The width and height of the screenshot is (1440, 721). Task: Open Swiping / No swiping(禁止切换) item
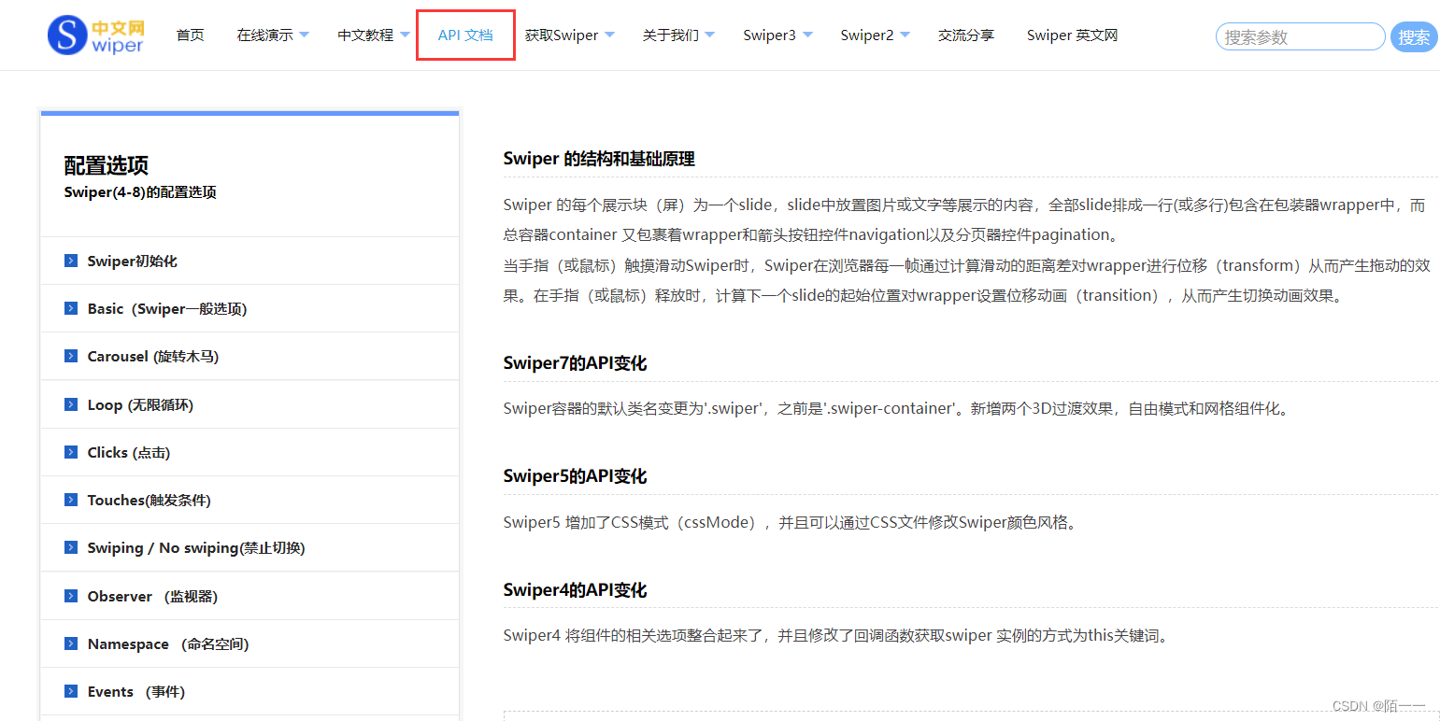point(250,547)
